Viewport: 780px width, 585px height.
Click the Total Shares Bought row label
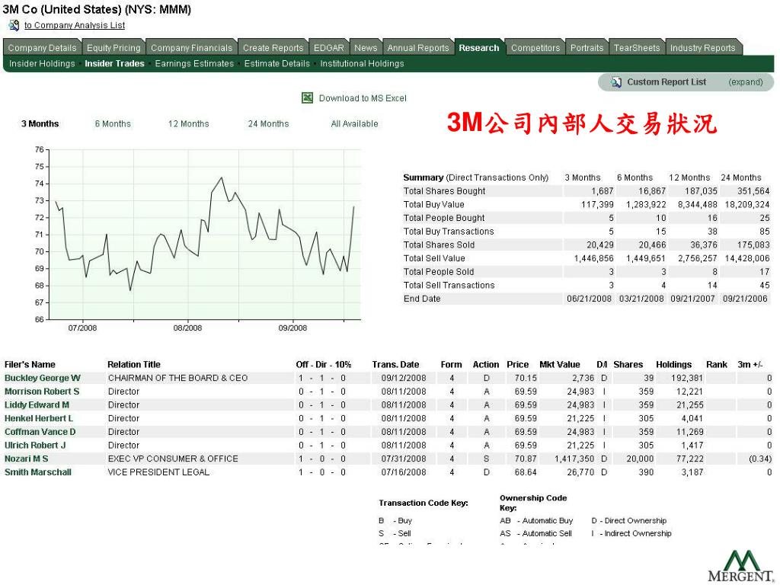[x=444, y=191]
